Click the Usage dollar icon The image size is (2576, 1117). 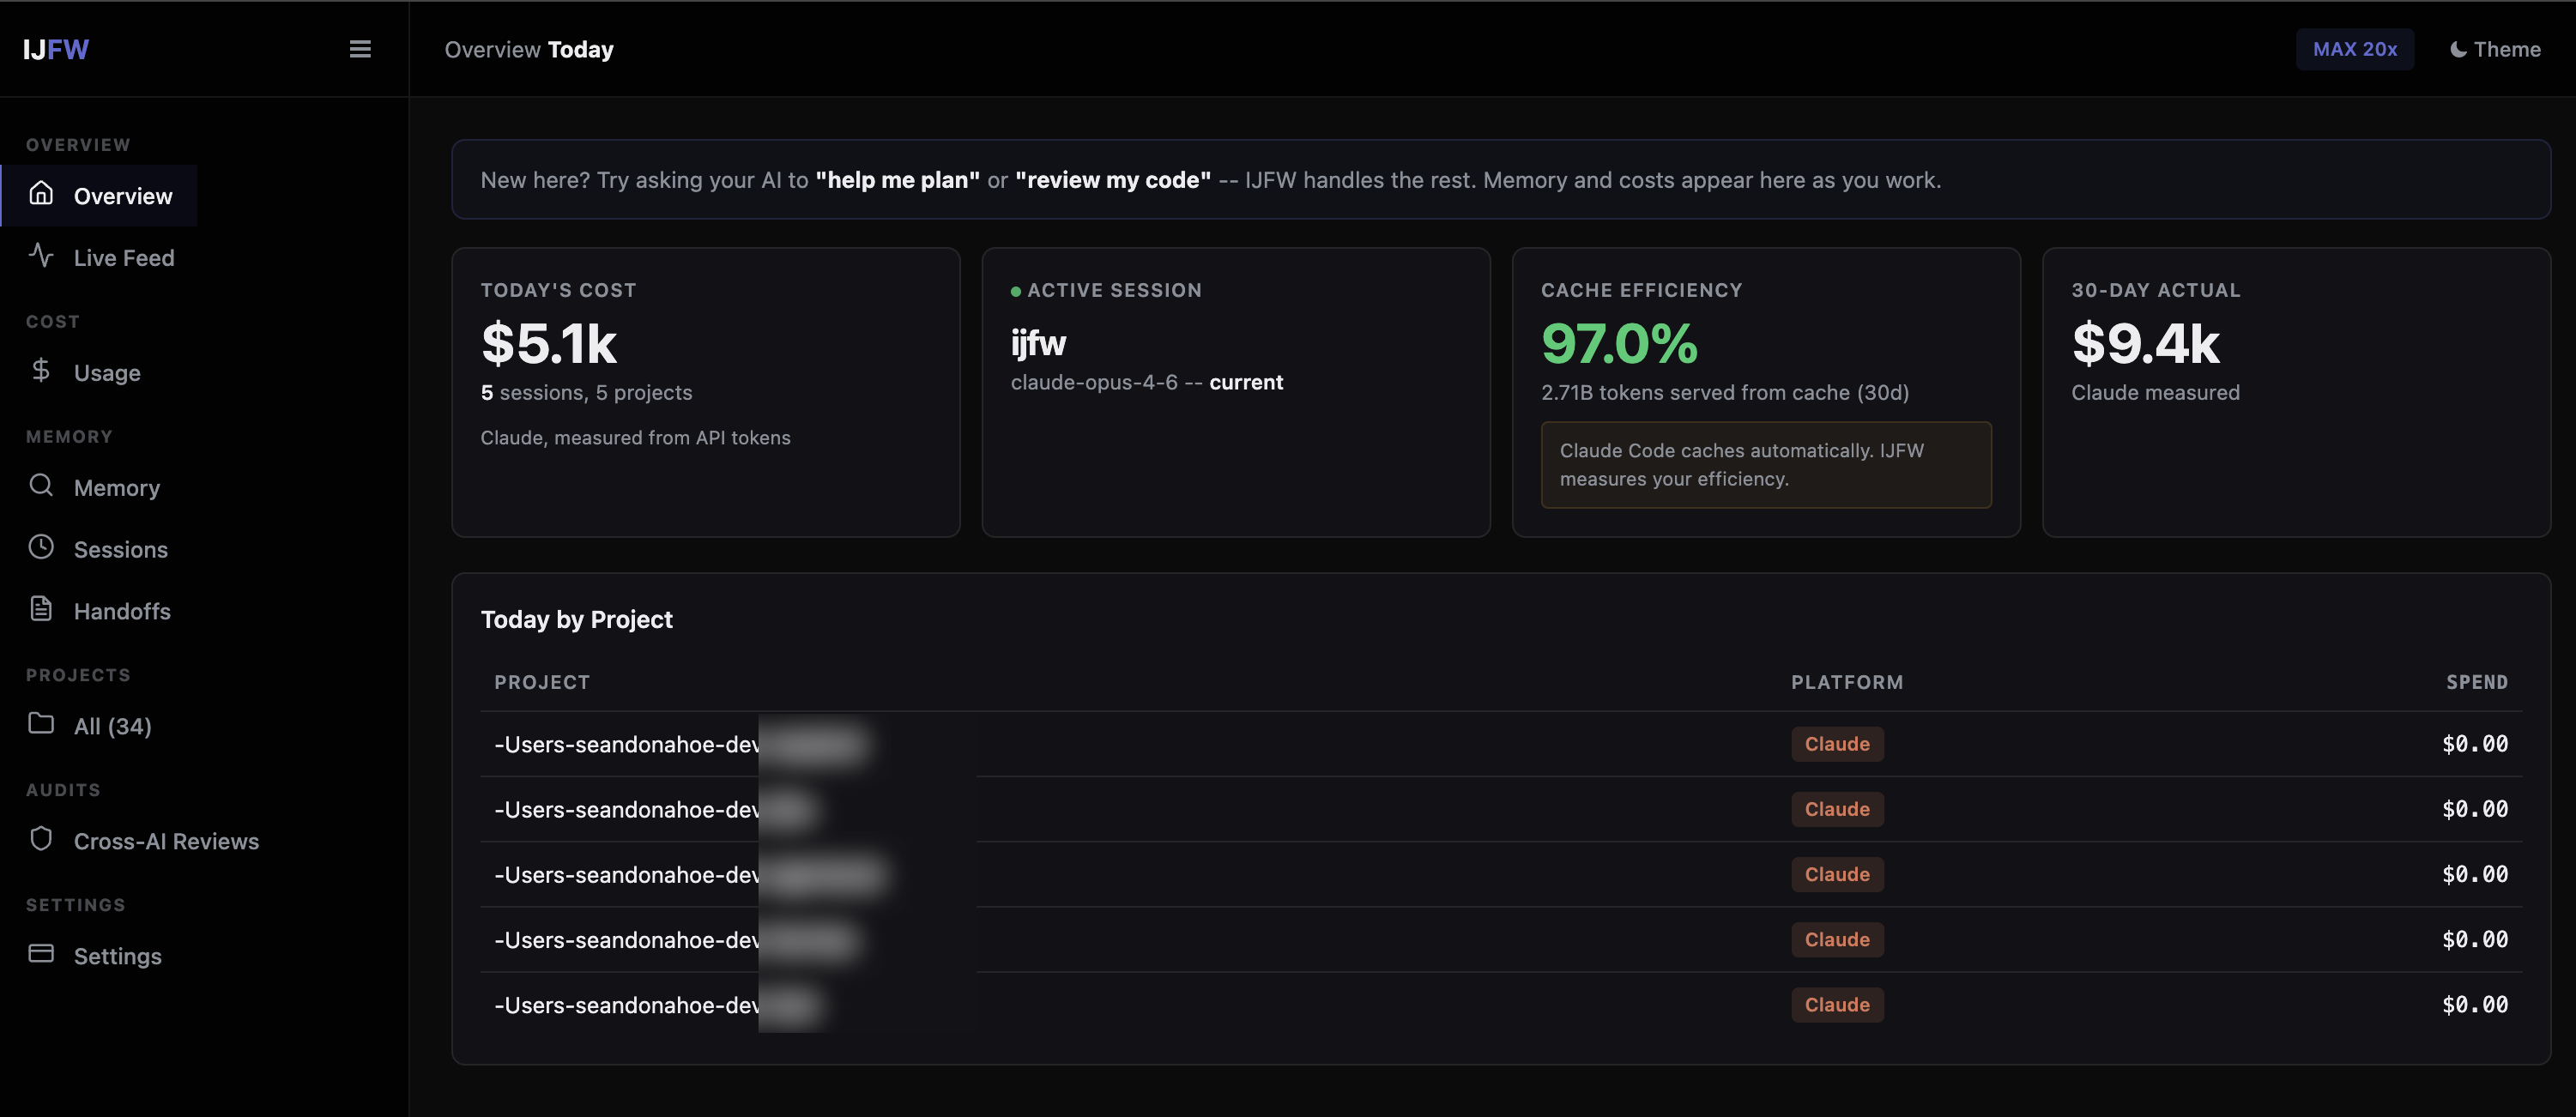click(41, 371)
